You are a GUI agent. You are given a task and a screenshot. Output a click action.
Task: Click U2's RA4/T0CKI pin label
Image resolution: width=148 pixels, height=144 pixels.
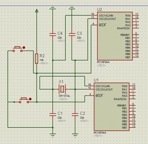point(124,29)
